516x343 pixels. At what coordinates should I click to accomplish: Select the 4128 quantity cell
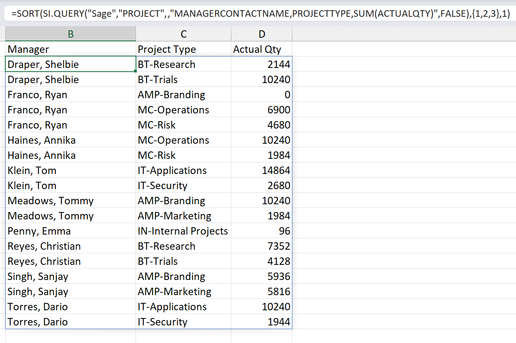pos(262,261)
